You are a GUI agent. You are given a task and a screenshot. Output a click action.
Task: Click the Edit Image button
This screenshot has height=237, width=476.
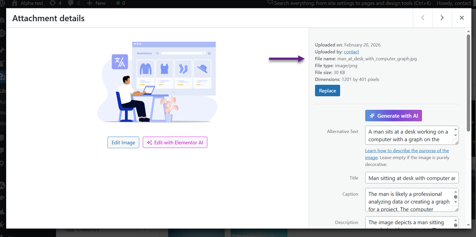tap(123, 142)
